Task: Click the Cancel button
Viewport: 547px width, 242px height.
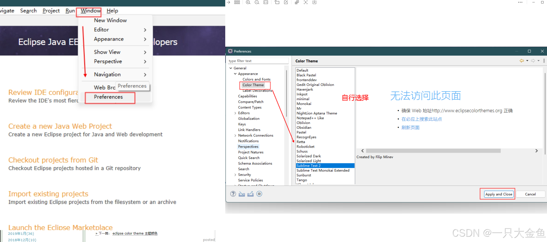Action: (530, 194)
